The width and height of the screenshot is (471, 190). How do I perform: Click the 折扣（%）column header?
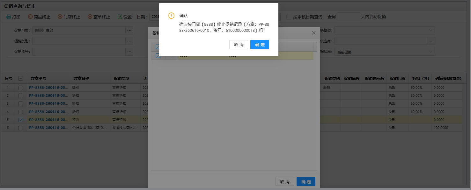420,78
